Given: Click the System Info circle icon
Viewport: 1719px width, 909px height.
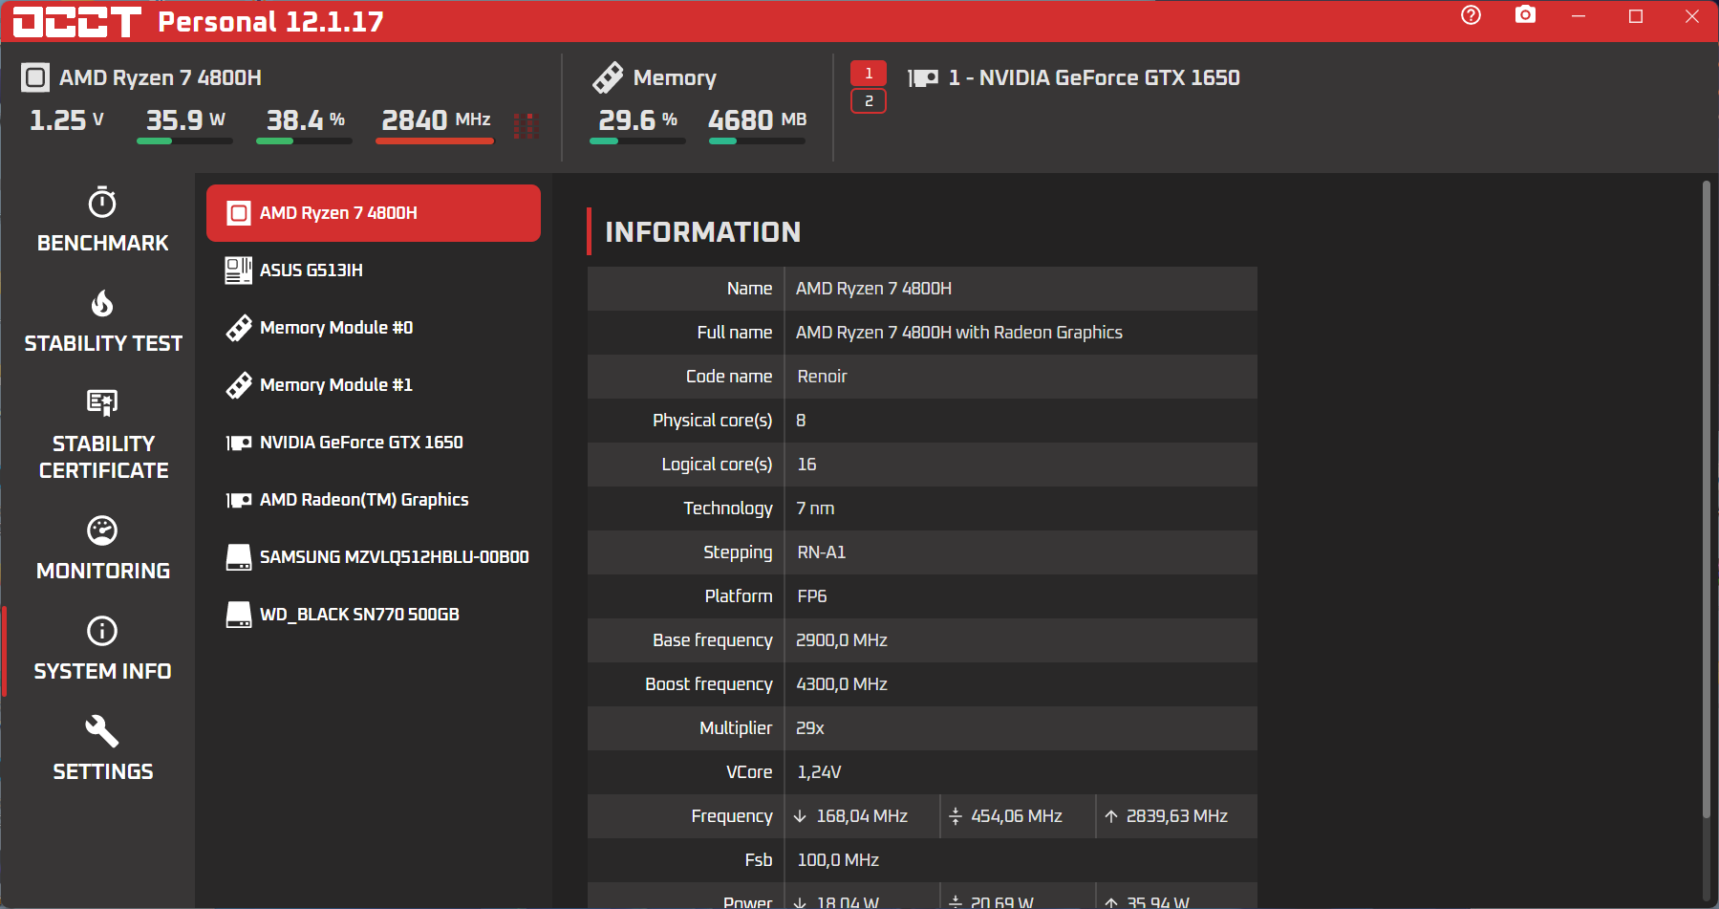Looking at the screenshot, I should [x=102, y=631].
